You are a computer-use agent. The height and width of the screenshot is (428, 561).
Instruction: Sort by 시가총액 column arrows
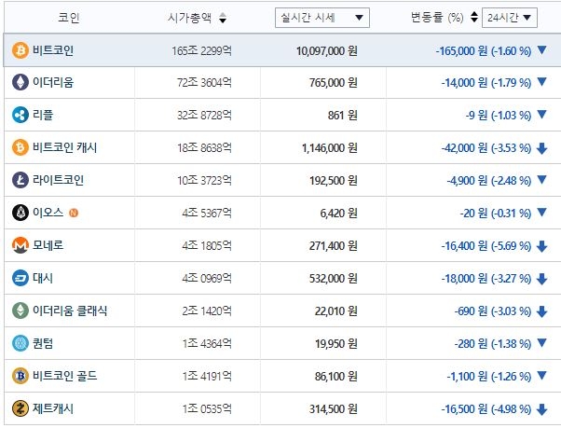(222, 19)
